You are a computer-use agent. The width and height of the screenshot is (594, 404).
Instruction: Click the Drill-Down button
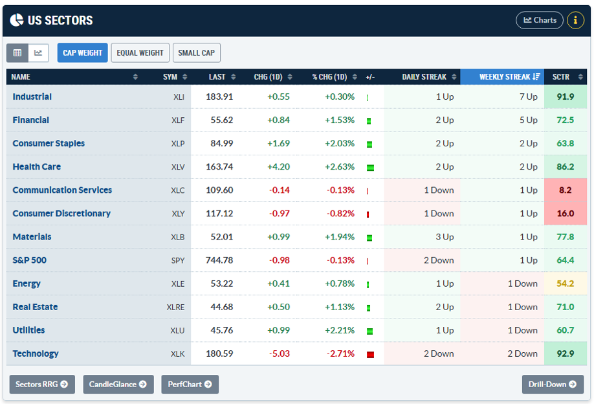click(553, 385)
